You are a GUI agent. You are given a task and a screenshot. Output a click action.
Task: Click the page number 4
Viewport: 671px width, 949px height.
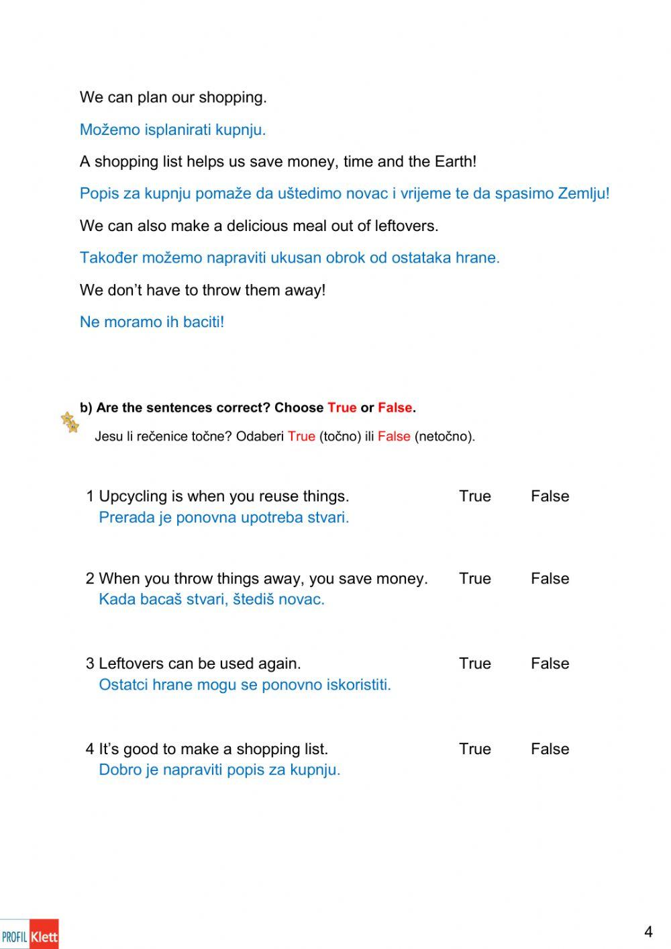648,932
